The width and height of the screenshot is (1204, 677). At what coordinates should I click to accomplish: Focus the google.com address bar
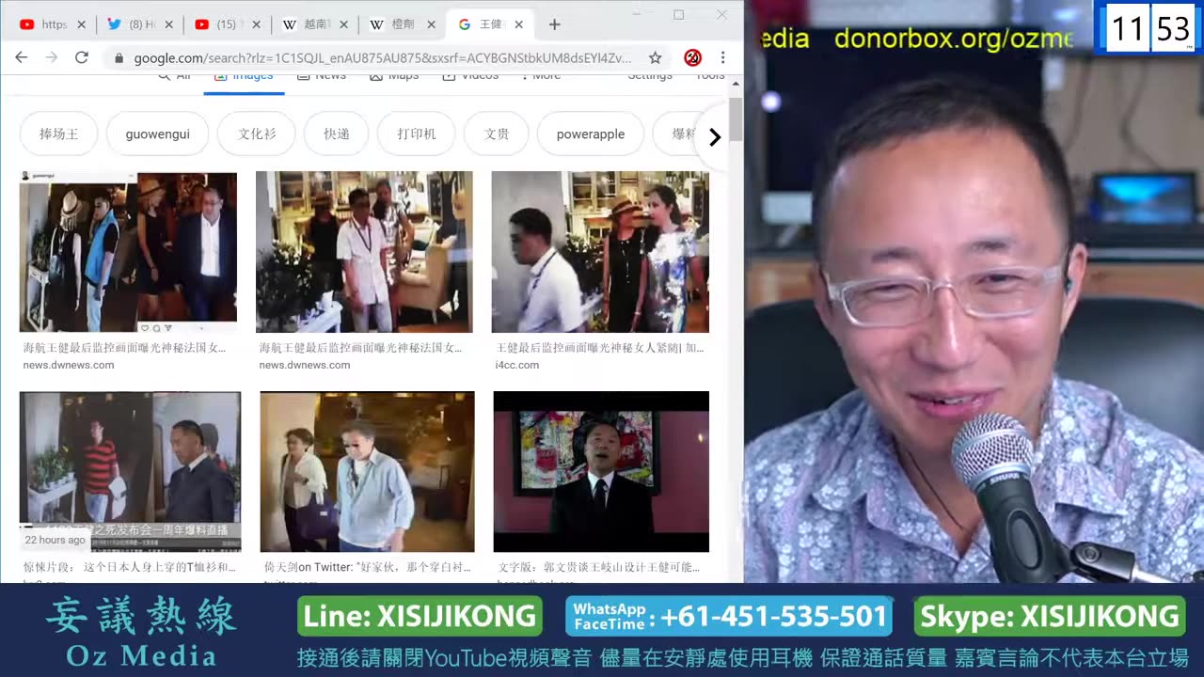[x=382, y=58]
